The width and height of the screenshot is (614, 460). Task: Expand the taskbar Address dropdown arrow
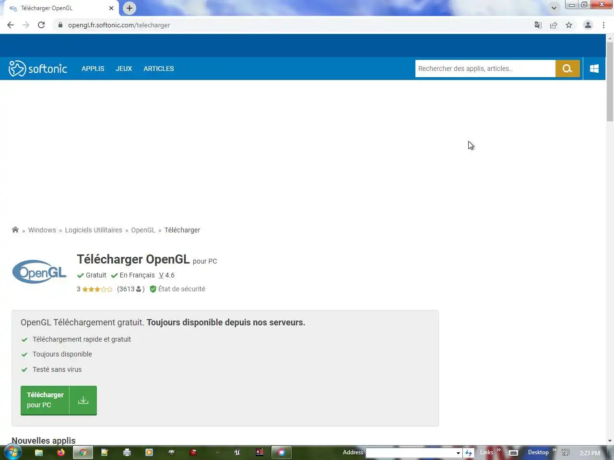coord(458,453)
